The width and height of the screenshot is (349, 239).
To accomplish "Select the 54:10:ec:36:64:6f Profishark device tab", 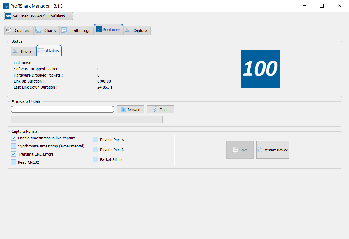I will [38, 16].
